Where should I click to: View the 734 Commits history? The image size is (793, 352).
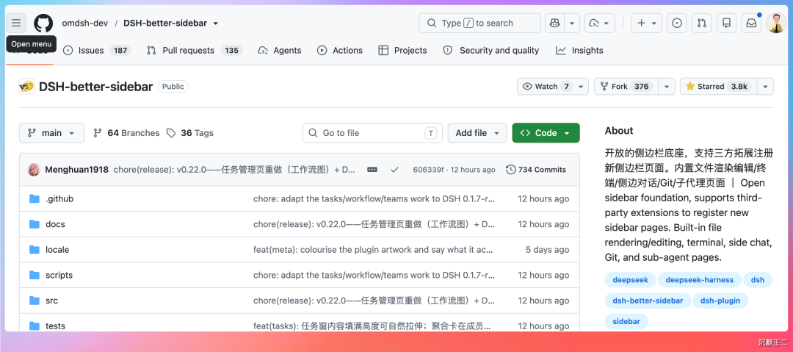coord(537,170)
